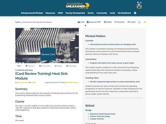
Task: Click the yellow pencil edit icon
Action: point(145,22)
